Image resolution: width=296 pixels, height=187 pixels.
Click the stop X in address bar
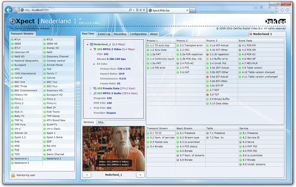point(144,10)
